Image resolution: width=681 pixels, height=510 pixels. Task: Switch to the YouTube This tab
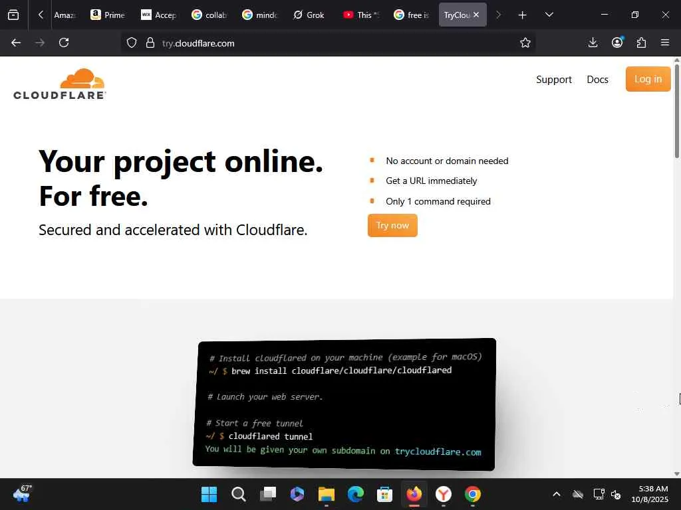click(360, 15)
